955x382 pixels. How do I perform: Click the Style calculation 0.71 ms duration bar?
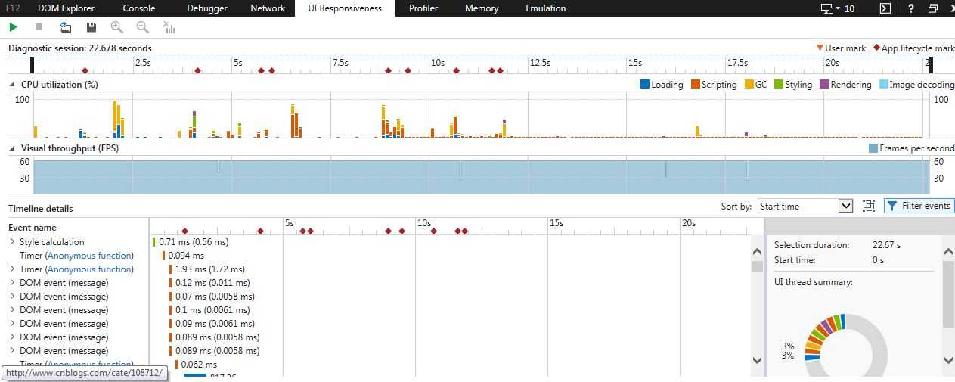pos(153,242)
